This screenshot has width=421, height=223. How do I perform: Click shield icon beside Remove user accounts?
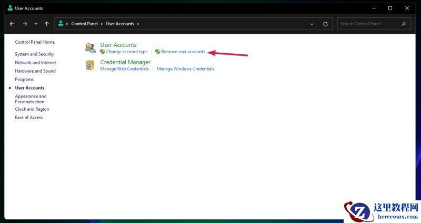[x=158, y=52]
